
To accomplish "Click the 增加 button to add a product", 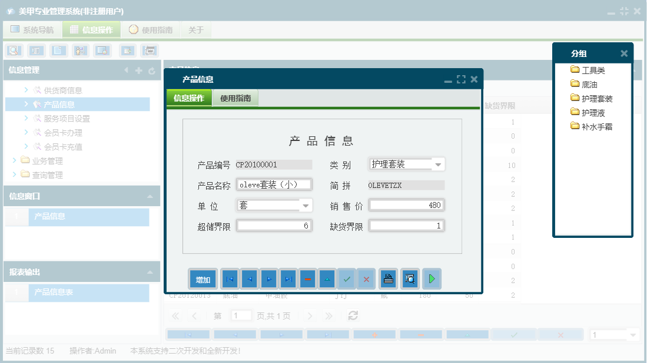I will point(203,278).
